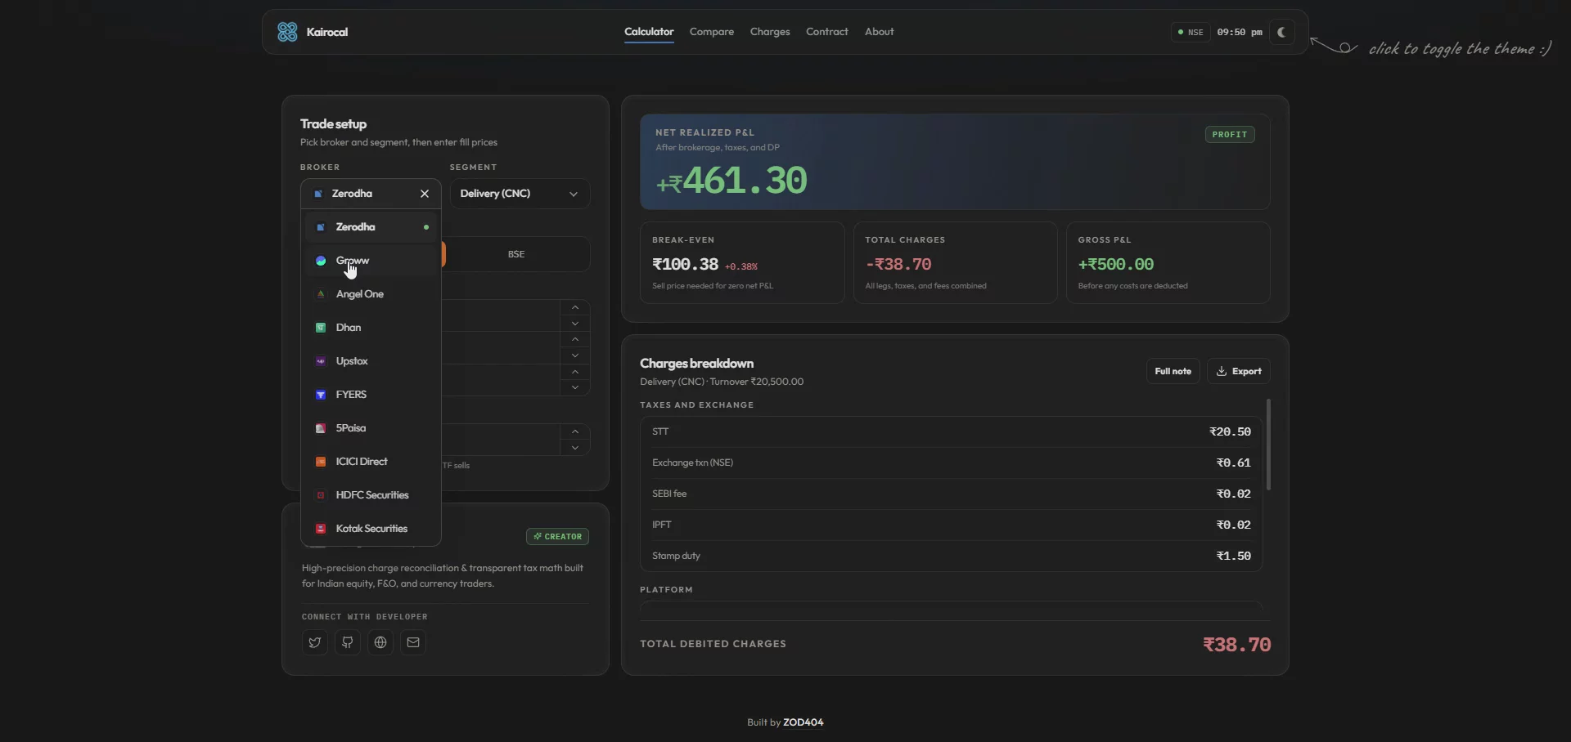Click the Break-even ₹100.38 value
Viewport: 1571px width, 742px height.
pyautogui.click(x=685, y=265)
